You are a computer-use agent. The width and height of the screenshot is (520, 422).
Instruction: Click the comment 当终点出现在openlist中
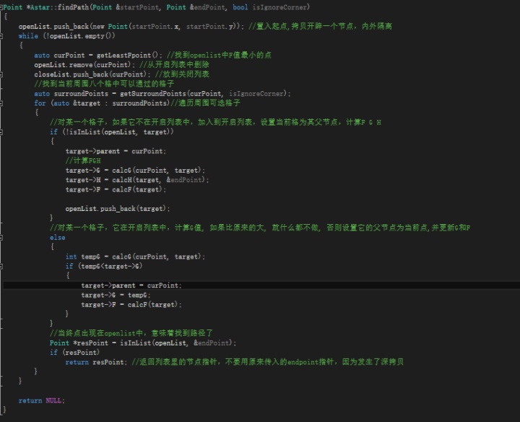pyautogui.click(x=131, y=333)
